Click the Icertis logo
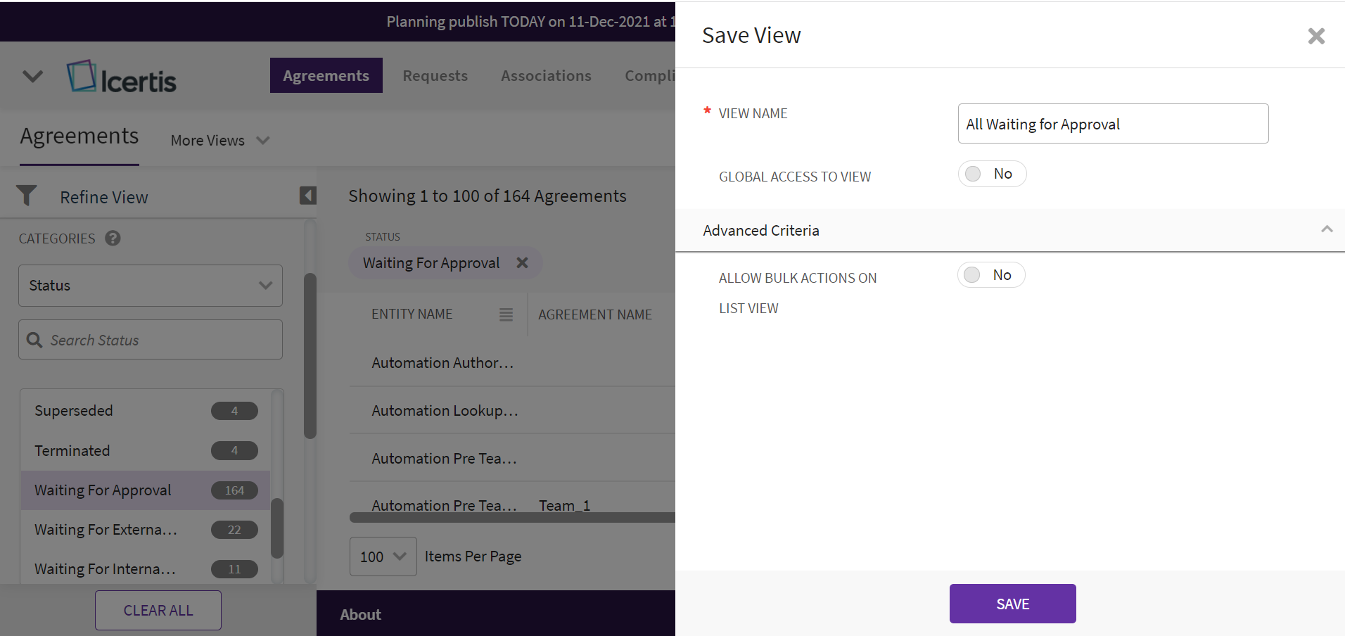Screen dimensions: 1345x636 coord(122,77)
